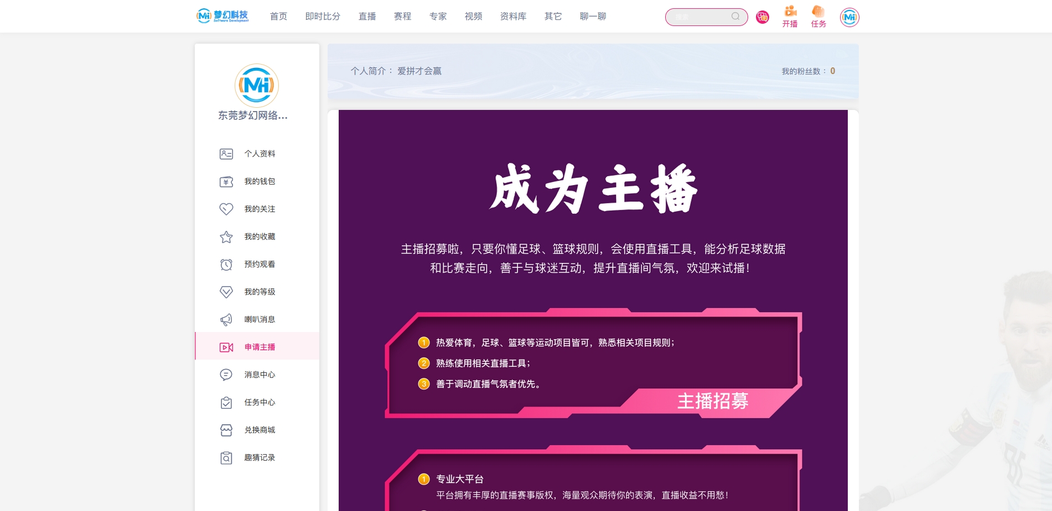
Task: Click the 专业大平台 heading
Action: point(460,479)
